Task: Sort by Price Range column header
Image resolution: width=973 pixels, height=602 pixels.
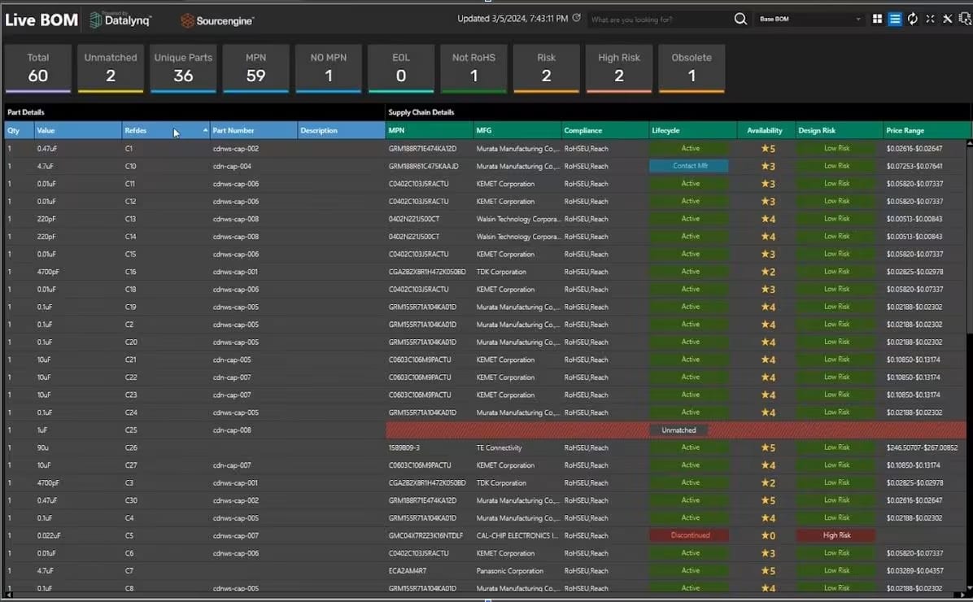Action: click(927, 130)
